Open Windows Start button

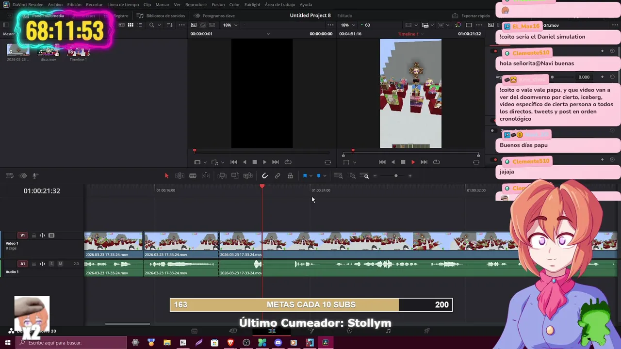(8, 343)
